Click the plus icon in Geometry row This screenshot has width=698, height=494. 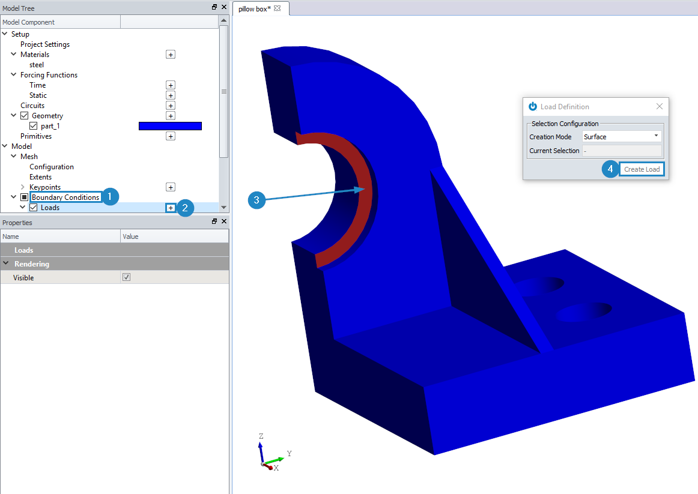point(171,116)
